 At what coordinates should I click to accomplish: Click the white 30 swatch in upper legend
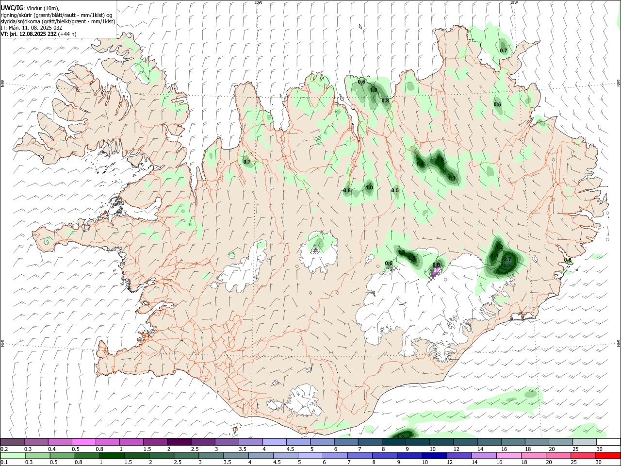[608, 442]
